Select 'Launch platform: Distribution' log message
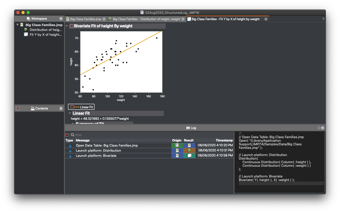The height and width of the screenshot is (213, 340). point(98,151)
